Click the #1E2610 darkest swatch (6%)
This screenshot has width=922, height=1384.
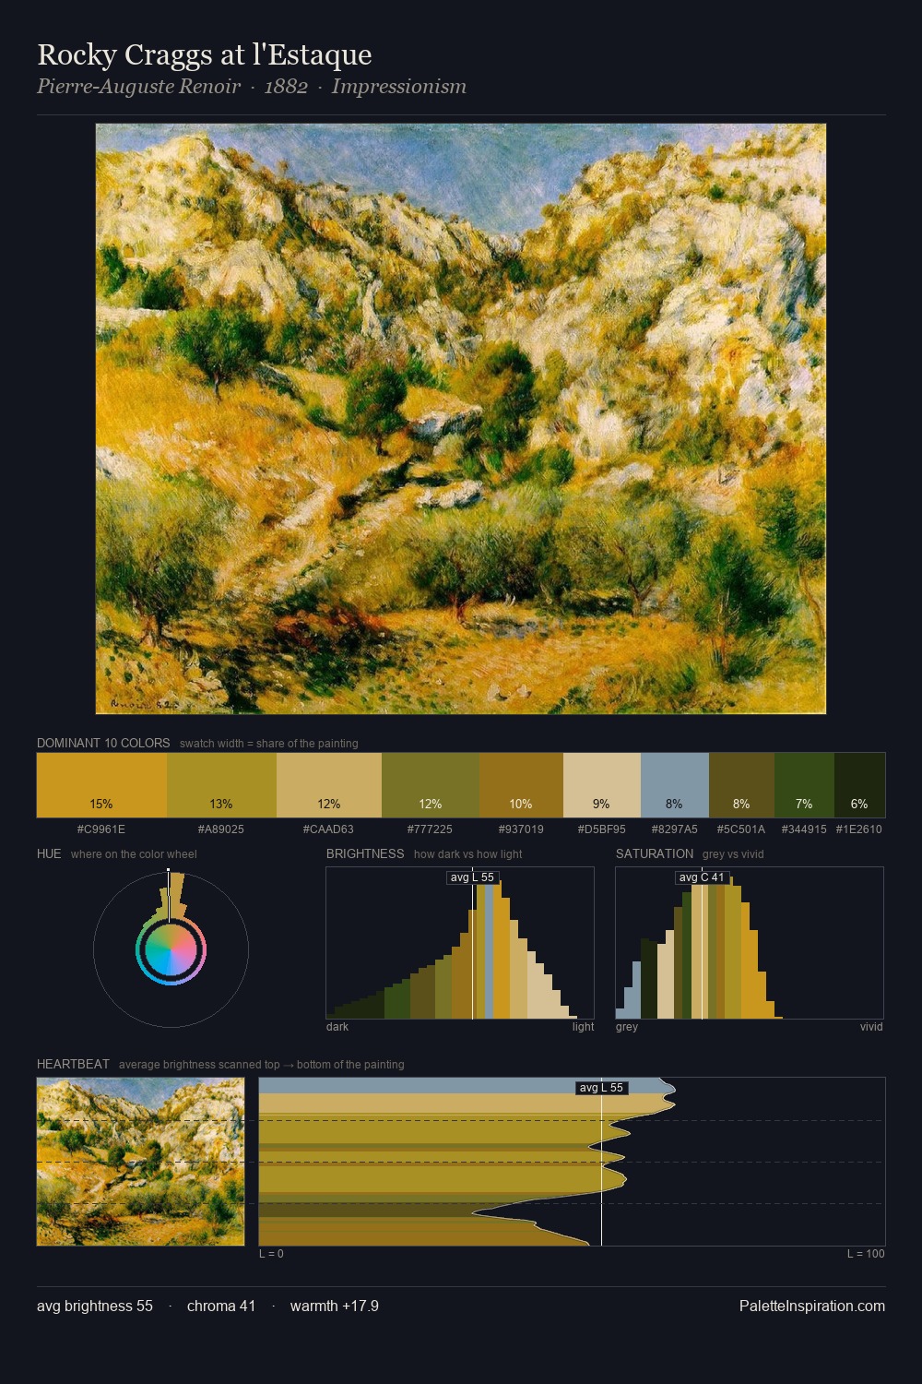pos(859,784)
